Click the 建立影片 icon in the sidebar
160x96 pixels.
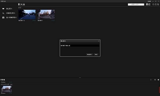pos(3,9)
